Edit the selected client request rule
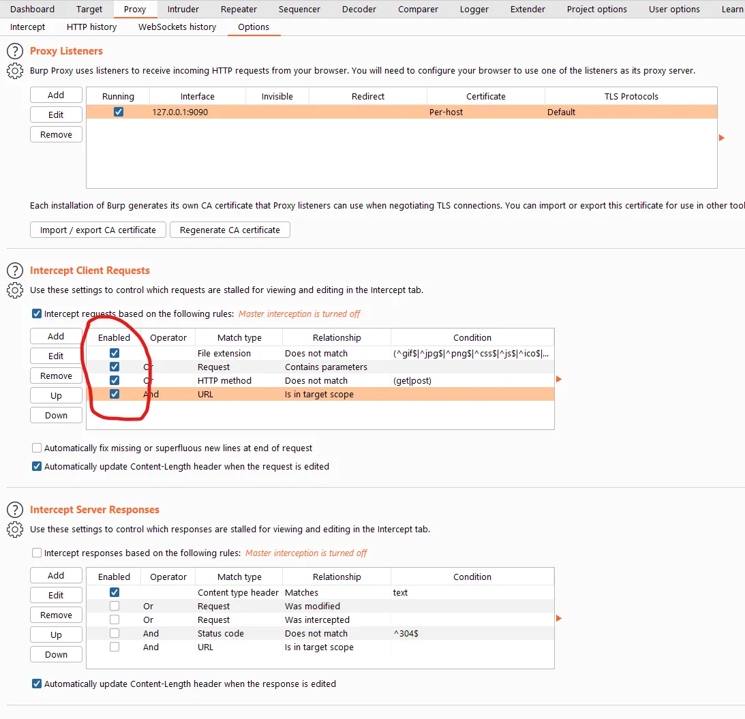This screenshot has width=745, height=719. [56, 356]
